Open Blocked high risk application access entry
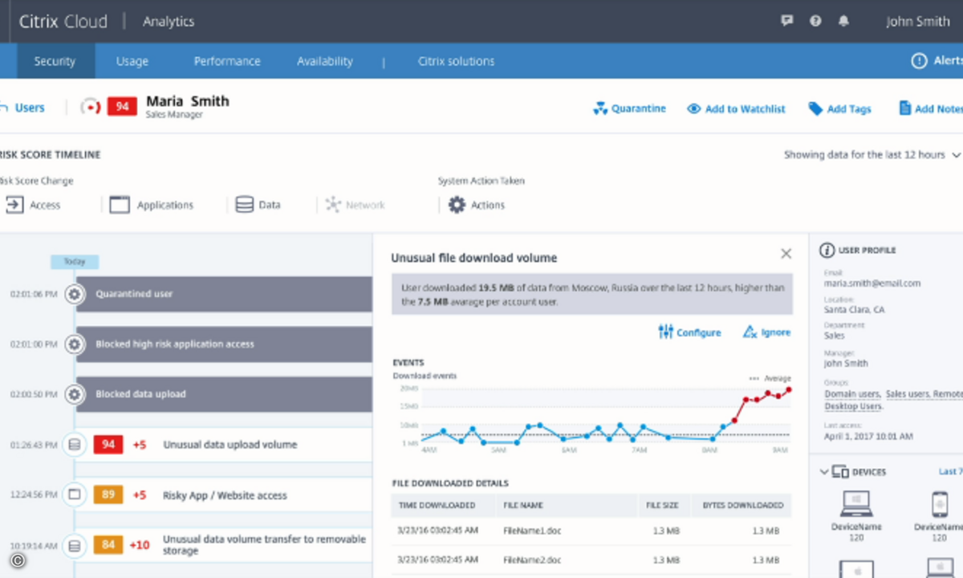This screenshot has height=578, width=963. (x=224, y=344)
